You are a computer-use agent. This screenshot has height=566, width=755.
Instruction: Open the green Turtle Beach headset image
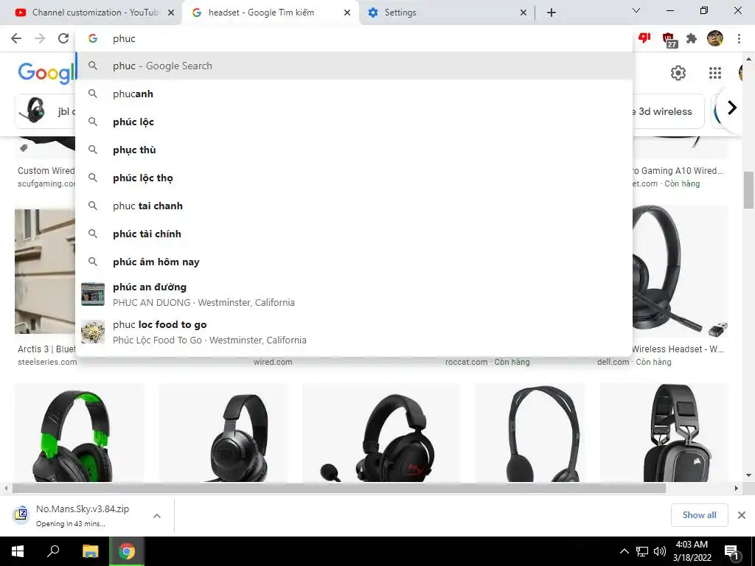(x=80, y=433)
